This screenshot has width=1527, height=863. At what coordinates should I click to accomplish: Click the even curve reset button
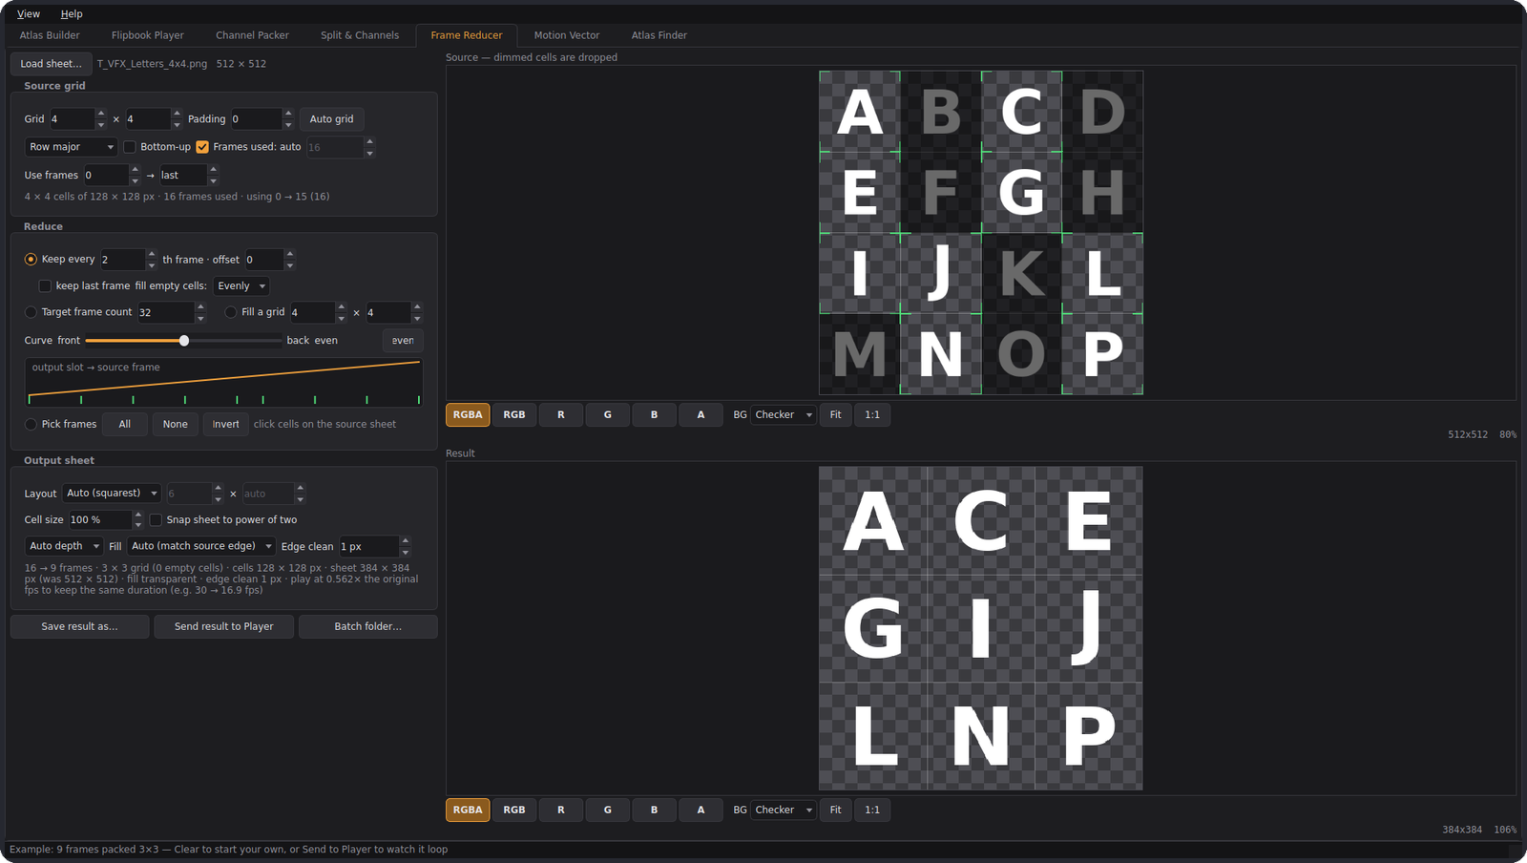403,341
